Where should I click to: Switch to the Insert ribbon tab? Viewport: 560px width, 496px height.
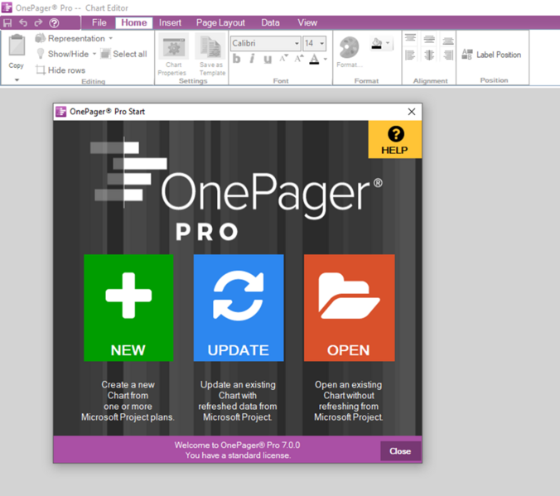tap(170, 23)
